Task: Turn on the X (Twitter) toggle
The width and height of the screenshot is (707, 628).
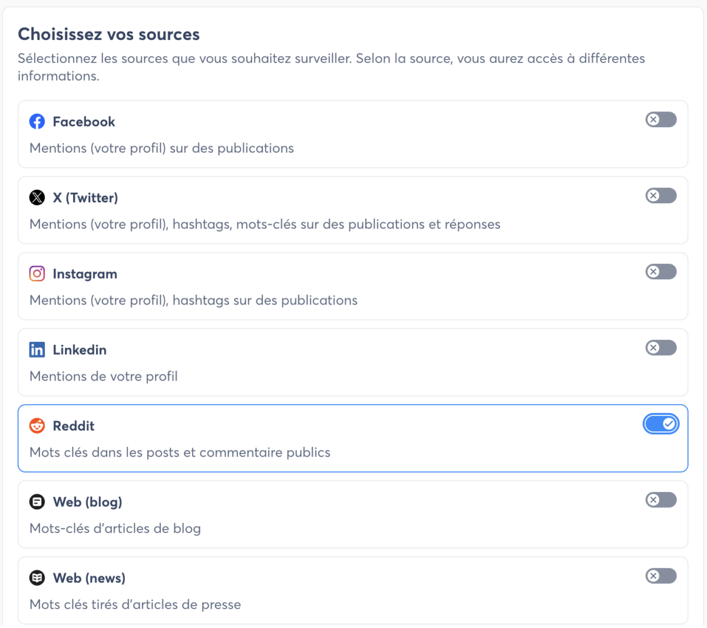Action: [x=660, y=196]
